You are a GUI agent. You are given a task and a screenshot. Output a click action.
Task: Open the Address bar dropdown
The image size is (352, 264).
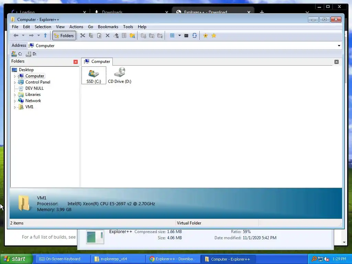tap(339, 46)
